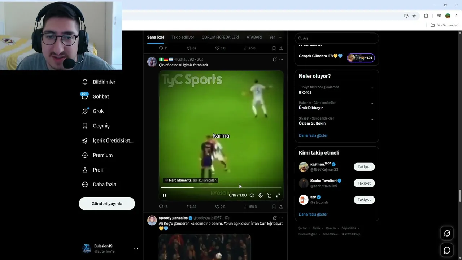Click Gönderi yayınla button
462x260 pixels.
tap(107, 204)
